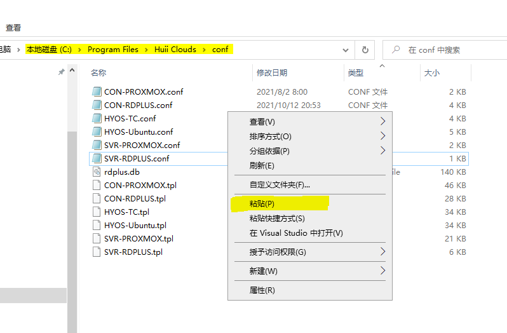This screenshot has height=333, width=507.
Task: Select 刷新(E) in the context menu
Action: (262, 165)
